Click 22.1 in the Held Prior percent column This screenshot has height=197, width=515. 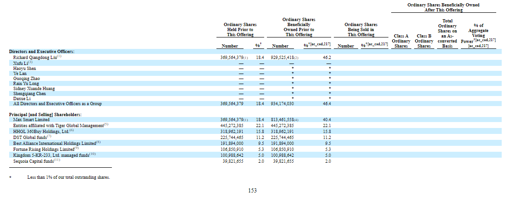point(260,125)
